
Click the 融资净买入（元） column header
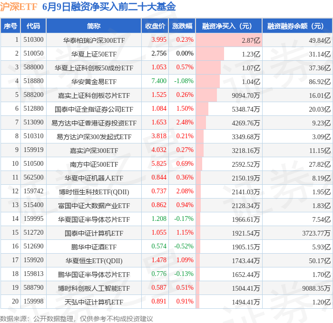pyautogui.click(x=229, y=26)
